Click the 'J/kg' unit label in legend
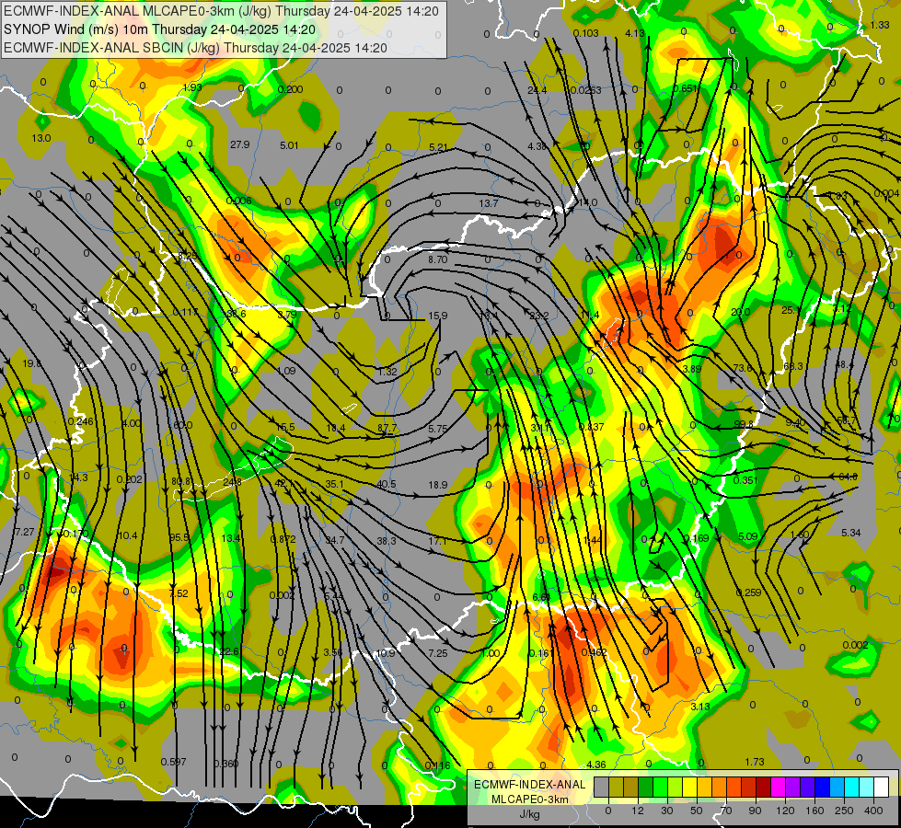The height and width of the screenshot is (828, 901). click(x=530, y=814)
